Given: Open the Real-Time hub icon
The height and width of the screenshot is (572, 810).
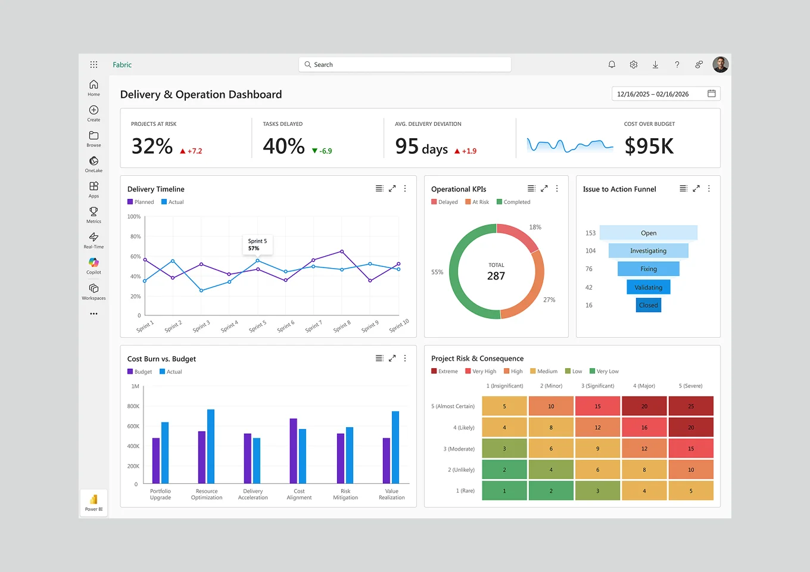Looking at the screenshot, I should tap(94, 238).
